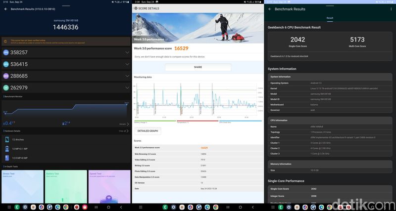Tap the AnTuTu total score 1446336

coord(66,27)
